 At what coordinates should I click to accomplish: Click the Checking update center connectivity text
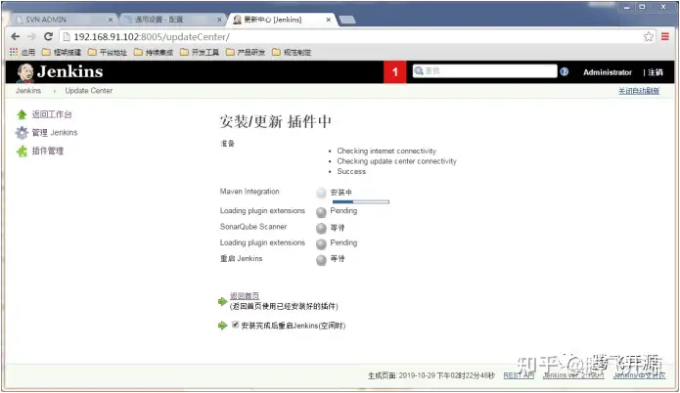[397, 161]
